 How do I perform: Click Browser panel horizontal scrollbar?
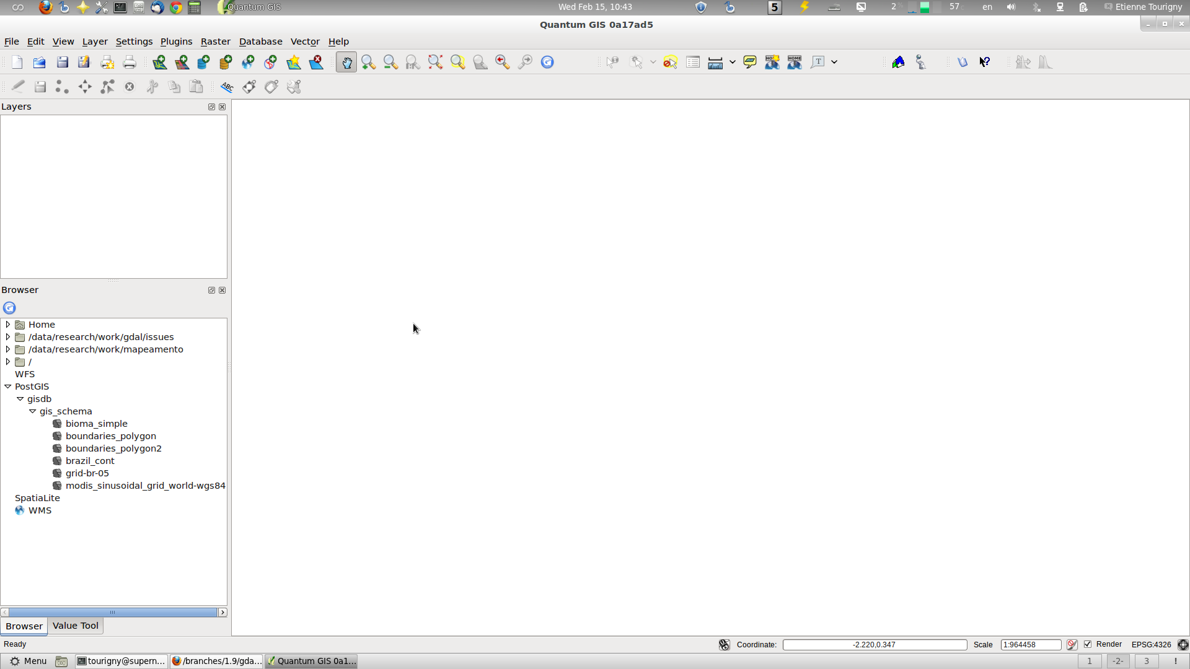point(113,612)
